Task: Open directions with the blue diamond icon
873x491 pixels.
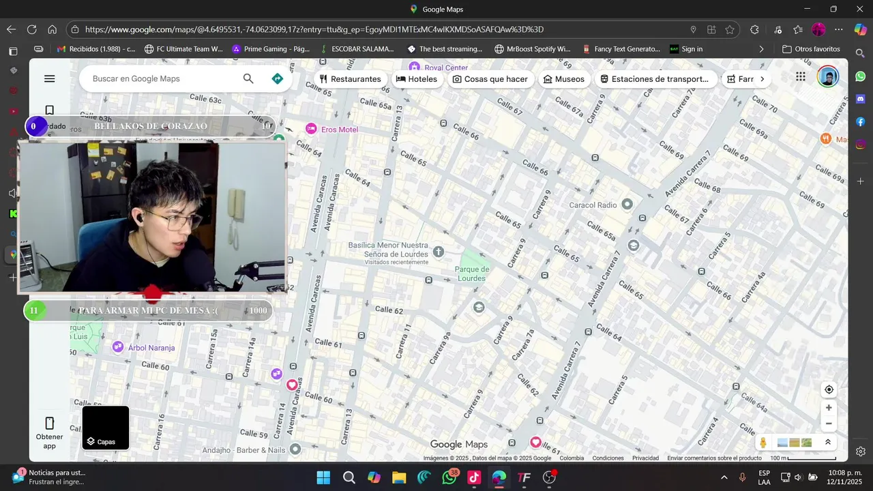Action: 277,78
